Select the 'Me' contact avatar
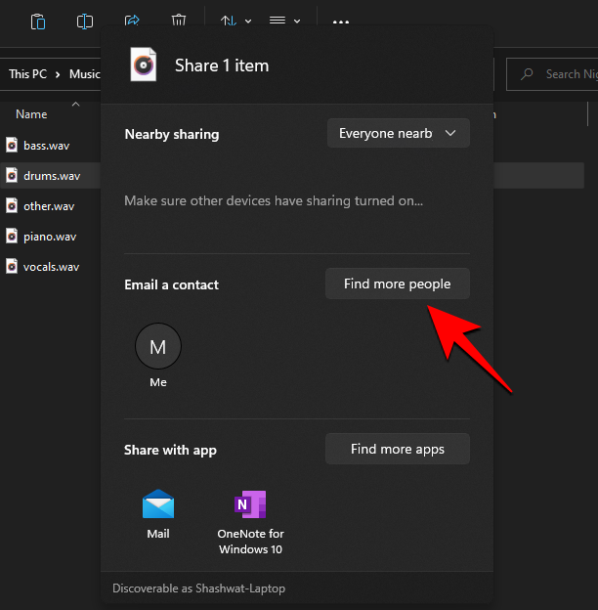598x610 pixels. [158, 346]
